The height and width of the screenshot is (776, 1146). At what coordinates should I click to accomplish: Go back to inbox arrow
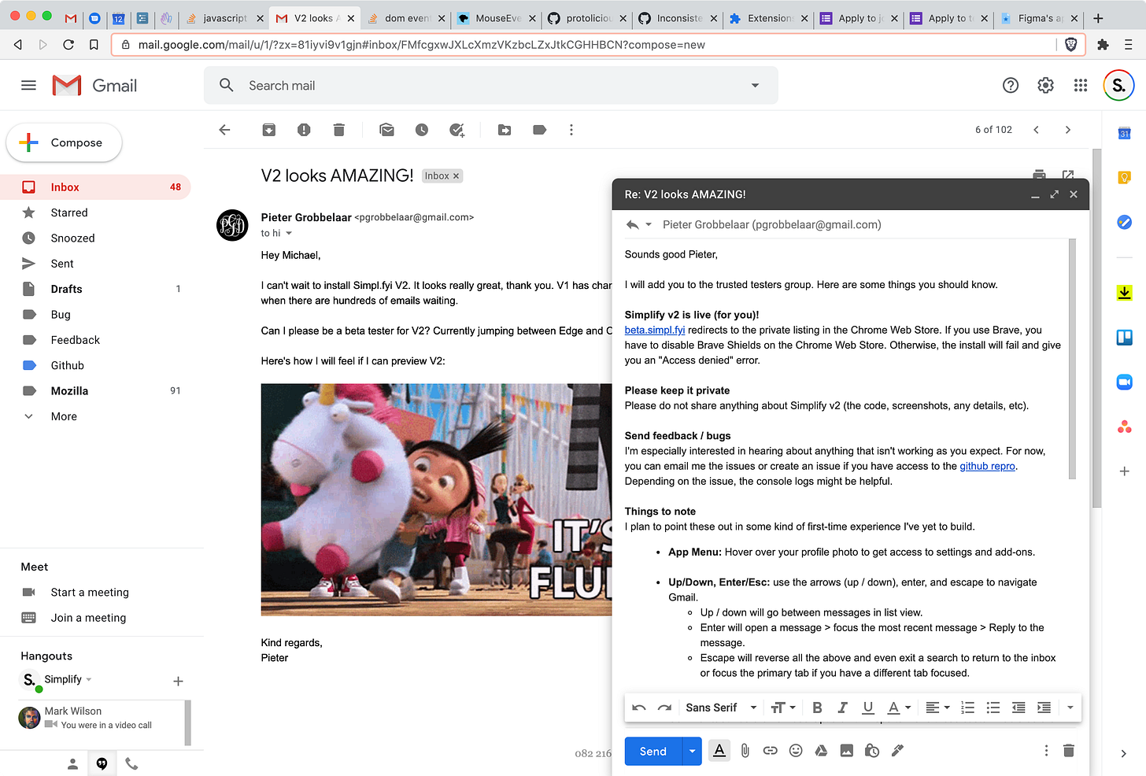pyautogui.click(x=224, y=130)
